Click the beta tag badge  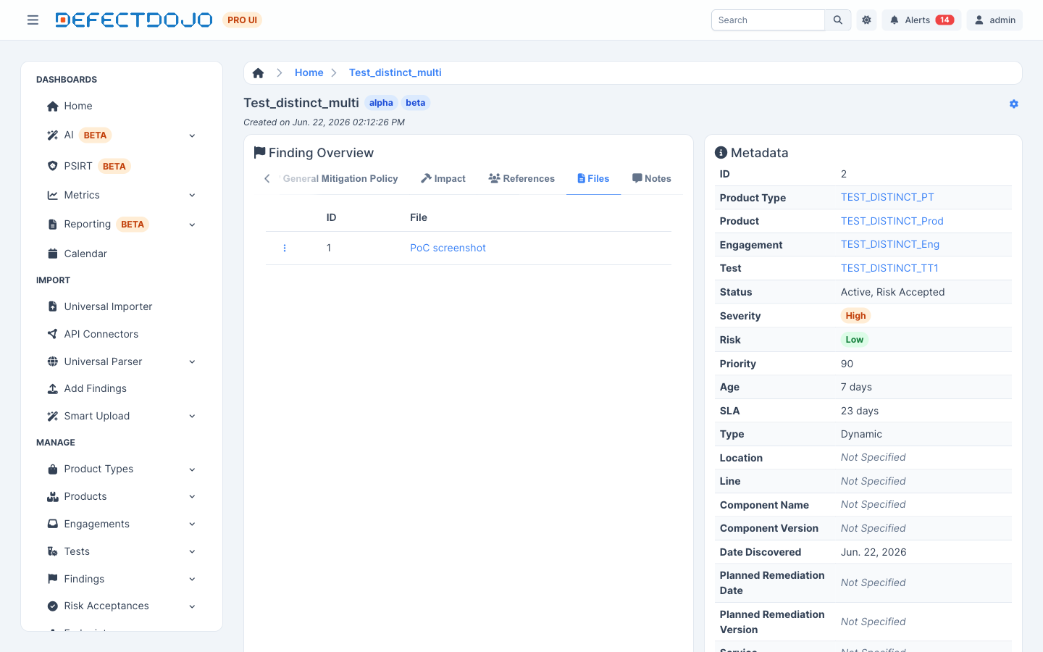416,103
